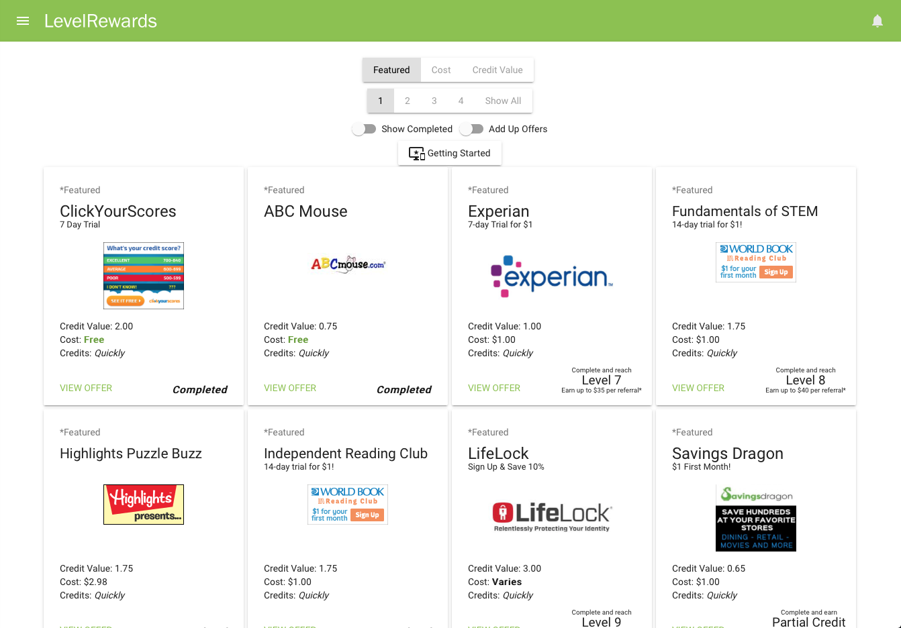Click the Getting Started monitor icon
The width and height of the screenshot is (901, 628).
click(x=417, y=154)
